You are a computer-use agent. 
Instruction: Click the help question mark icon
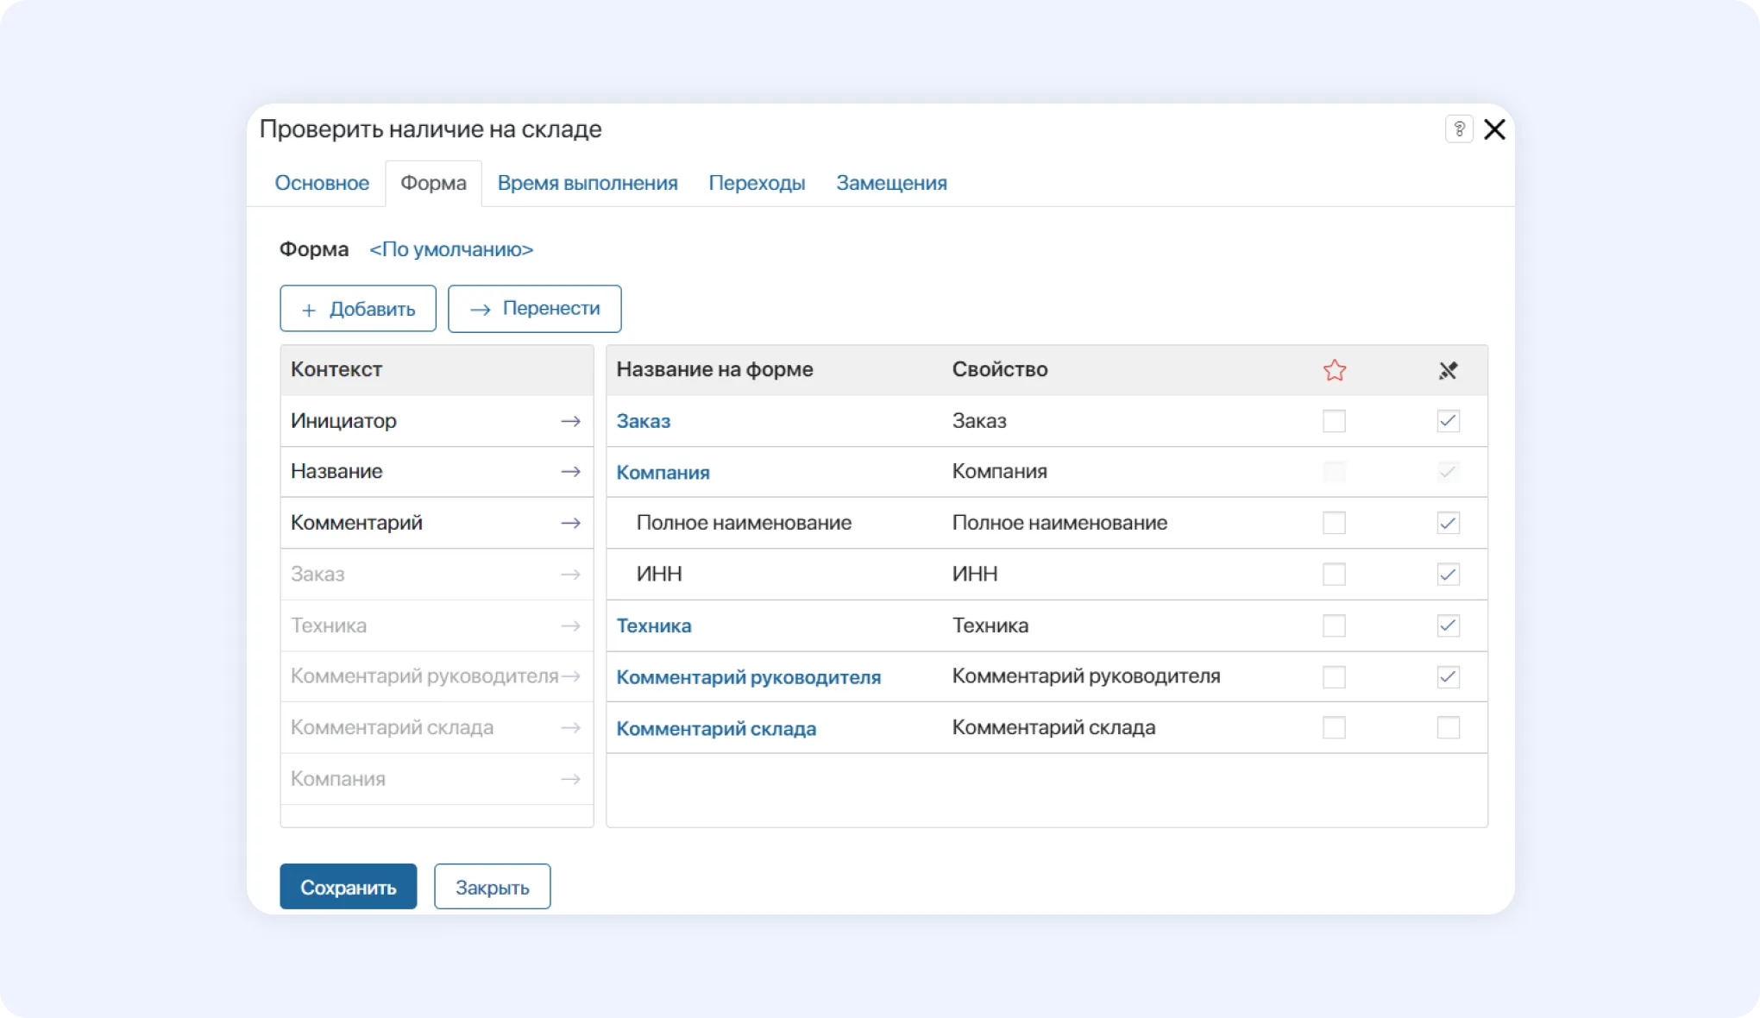(1459, 129)
